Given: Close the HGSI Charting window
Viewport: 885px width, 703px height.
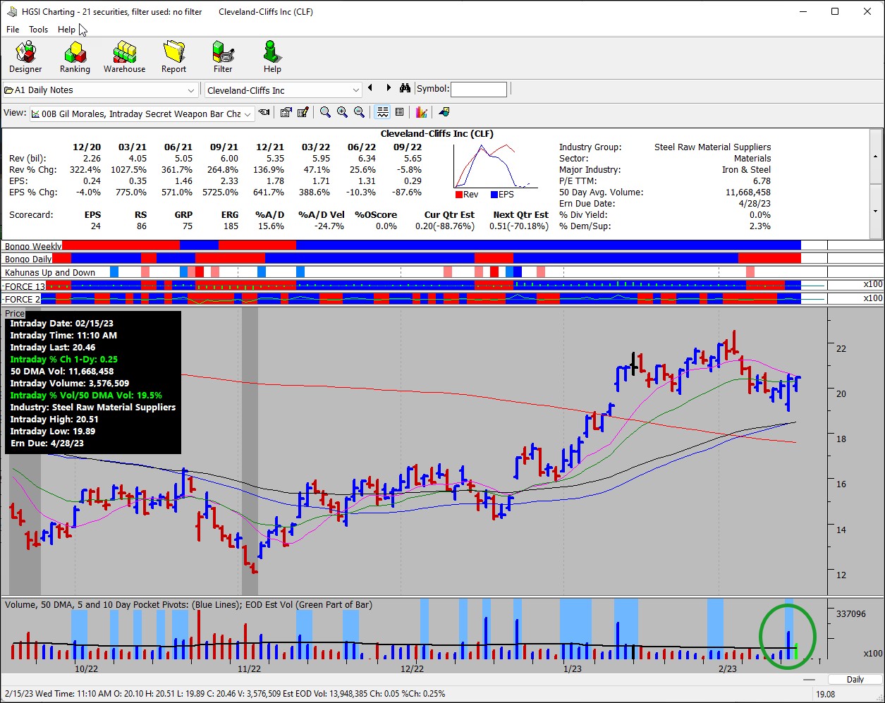Looking at the screenshot, I should (x=867, y=11).
